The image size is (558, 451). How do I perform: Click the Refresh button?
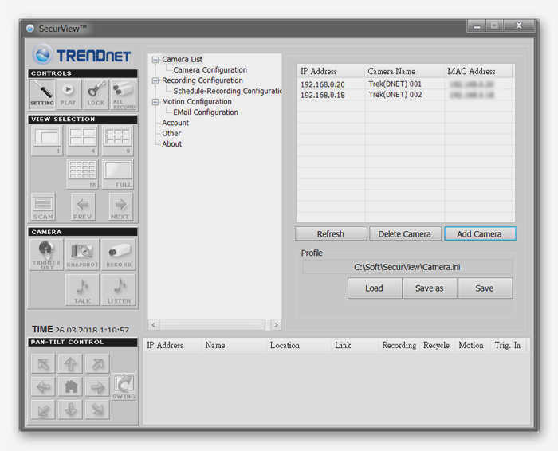coord(331,234)
